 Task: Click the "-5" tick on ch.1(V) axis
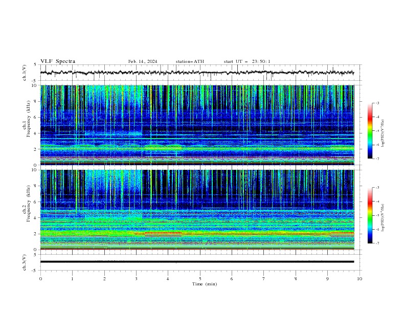click(x=35, y=81)
